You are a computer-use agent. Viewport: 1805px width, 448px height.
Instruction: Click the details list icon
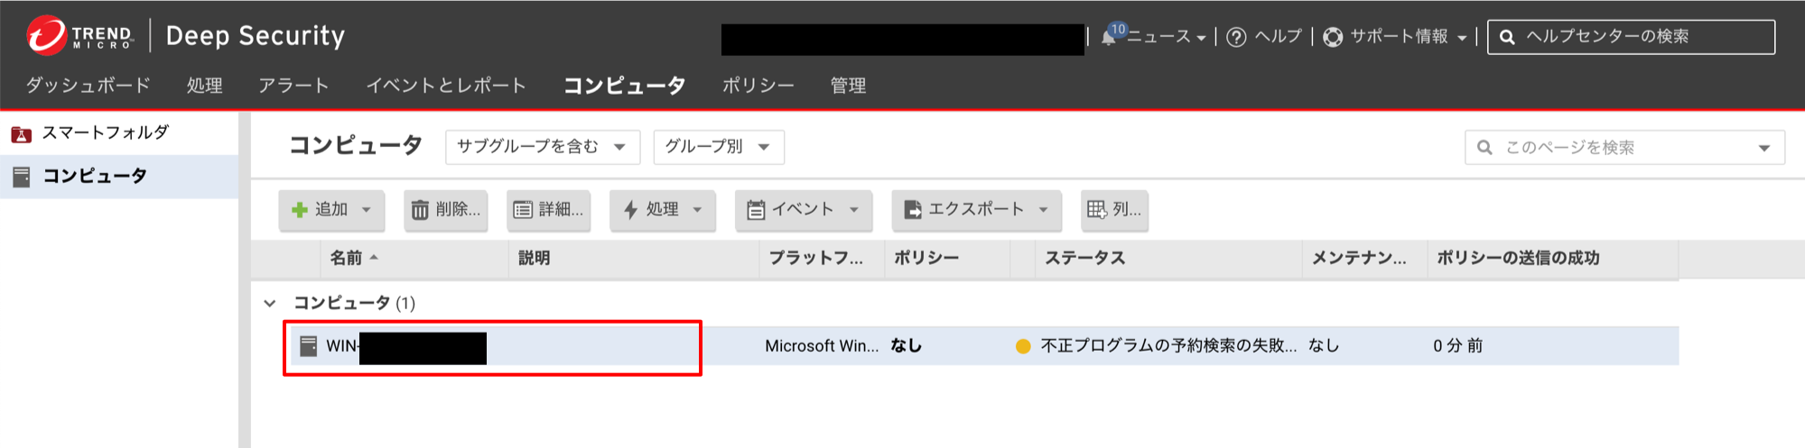(522, 210)
